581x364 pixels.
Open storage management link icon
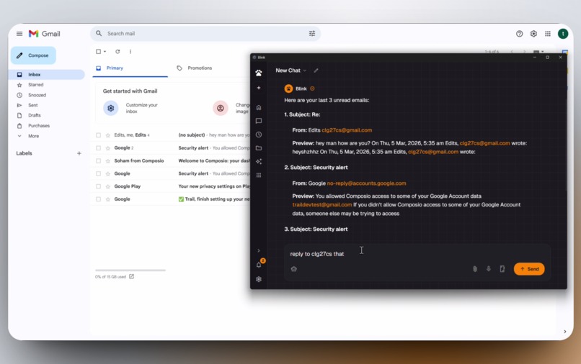pyautogui.click(x=131, y=276)
